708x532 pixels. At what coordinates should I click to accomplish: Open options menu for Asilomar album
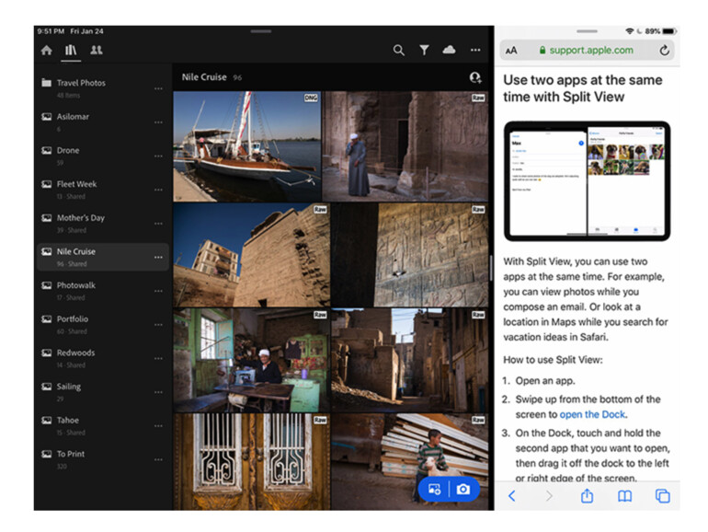(x=158, y=122)
